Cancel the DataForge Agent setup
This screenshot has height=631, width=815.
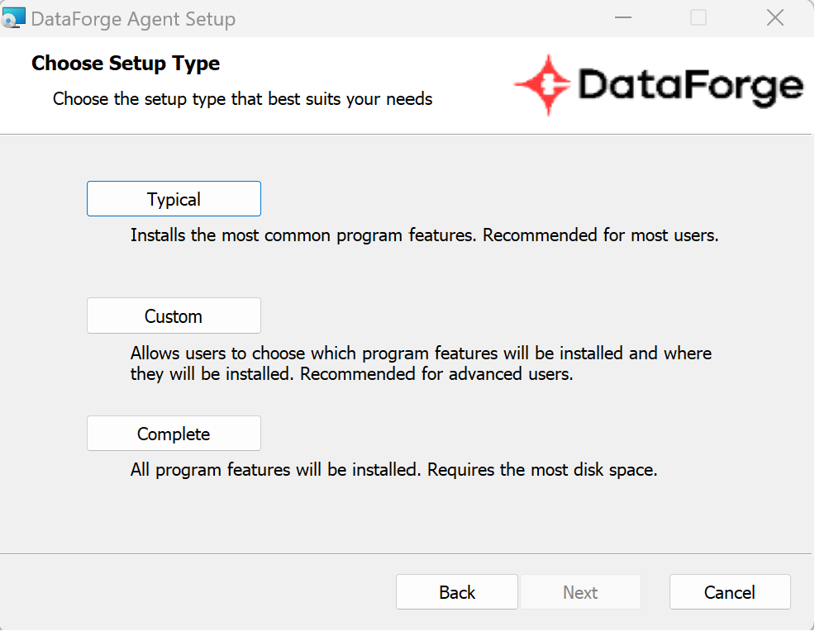730,592
